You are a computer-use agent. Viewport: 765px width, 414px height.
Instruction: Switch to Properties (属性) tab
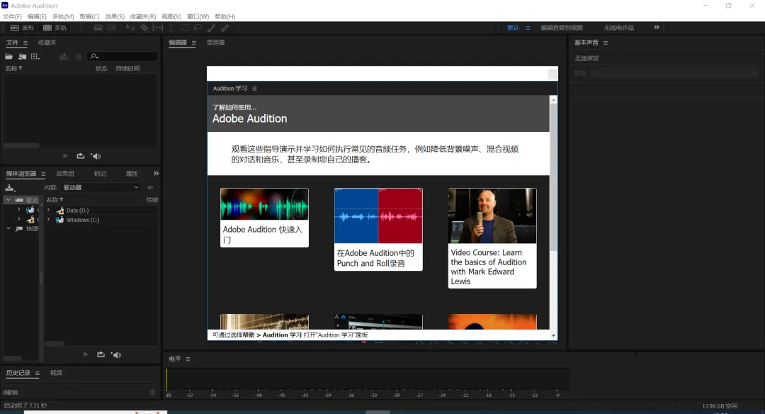click(x=132, y=173)
